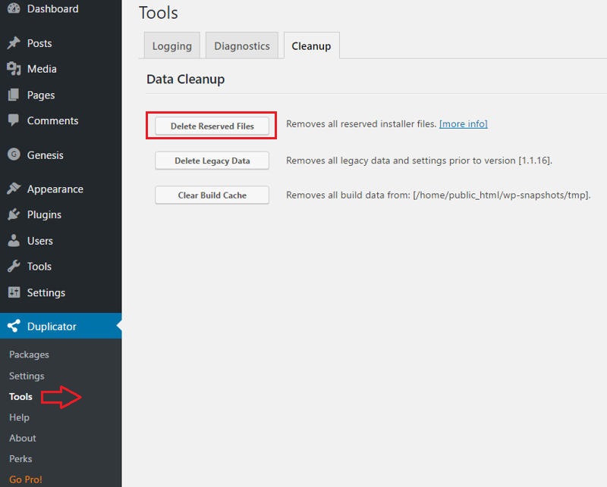Select the Appearance paintbrush icon
Screen dimensions: 607x487
13,189
